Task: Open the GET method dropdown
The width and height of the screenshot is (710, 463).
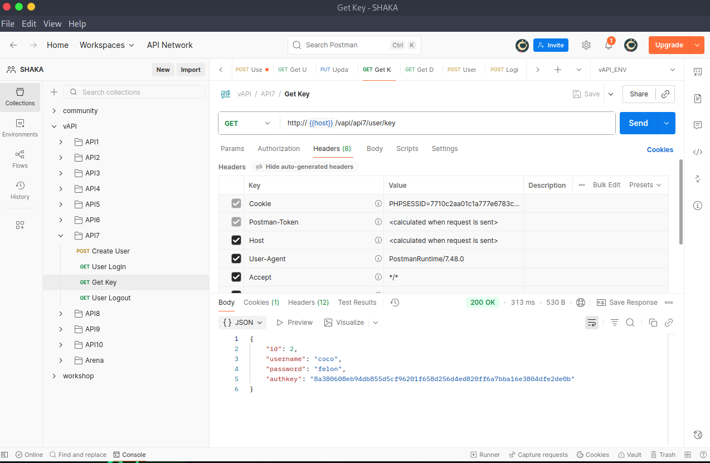Action: point(247,123)
